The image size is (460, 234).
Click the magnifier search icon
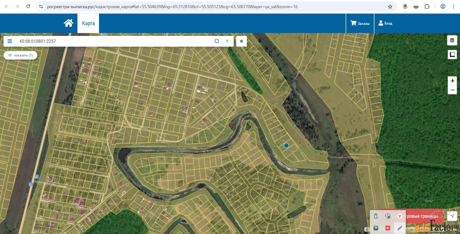click(217, 41)
